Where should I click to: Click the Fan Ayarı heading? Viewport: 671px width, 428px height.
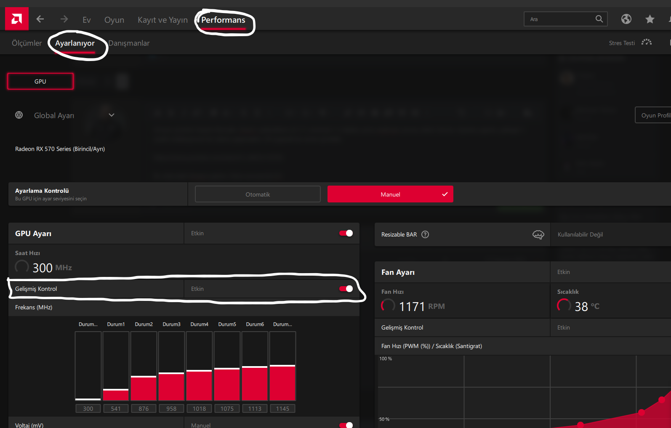tap(398, 272)
